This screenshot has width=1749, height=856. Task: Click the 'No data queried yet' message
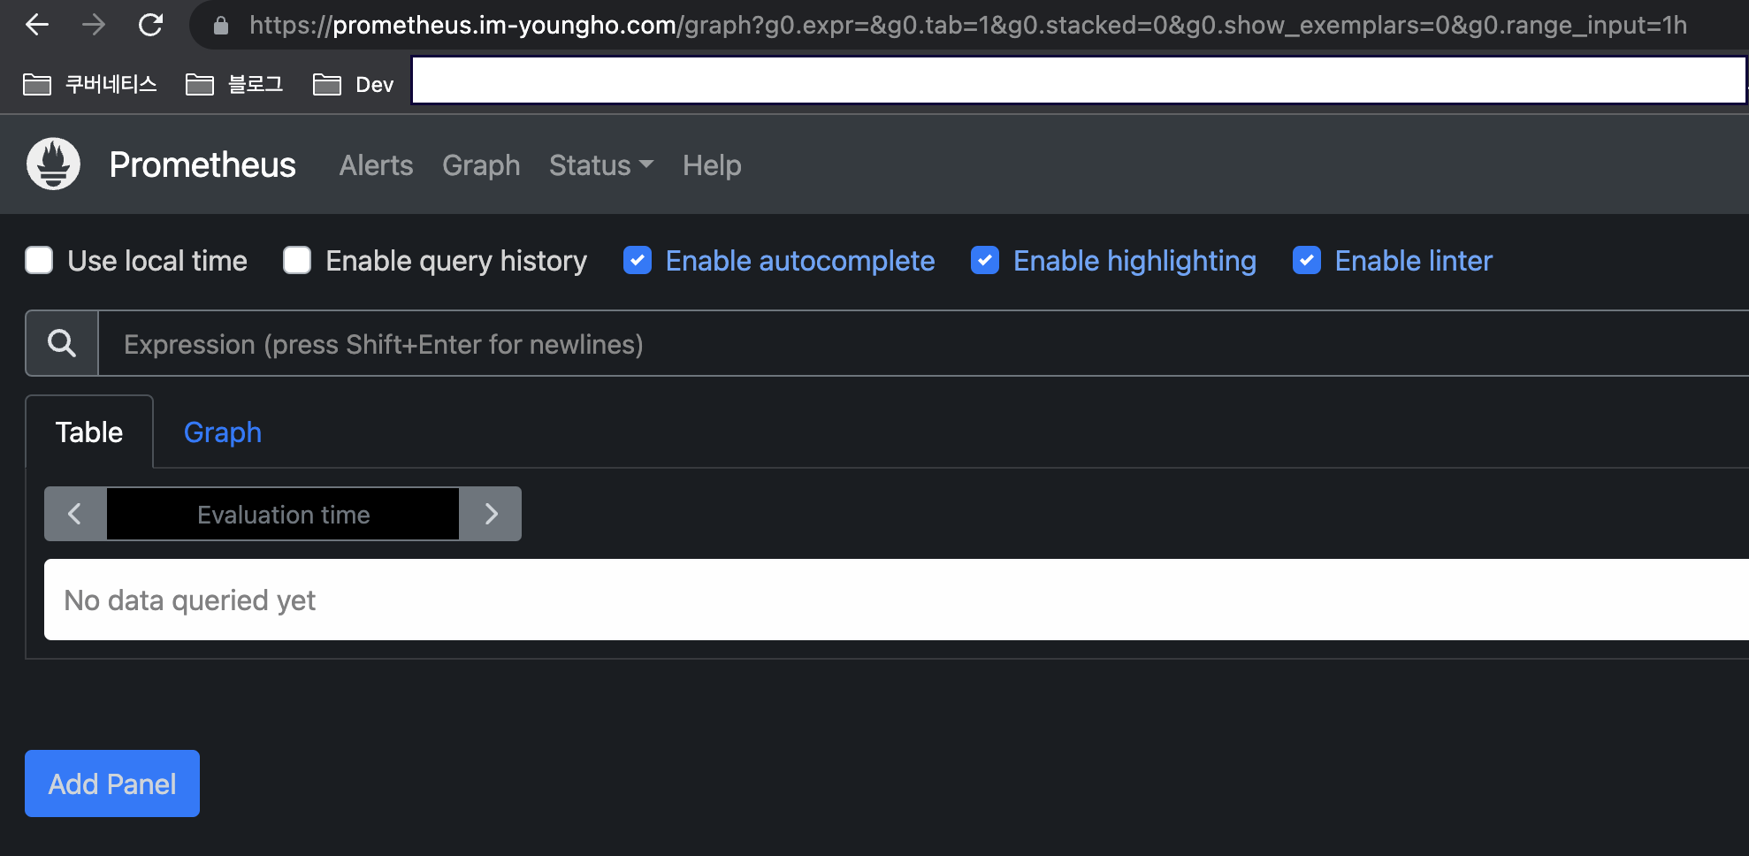190,600
